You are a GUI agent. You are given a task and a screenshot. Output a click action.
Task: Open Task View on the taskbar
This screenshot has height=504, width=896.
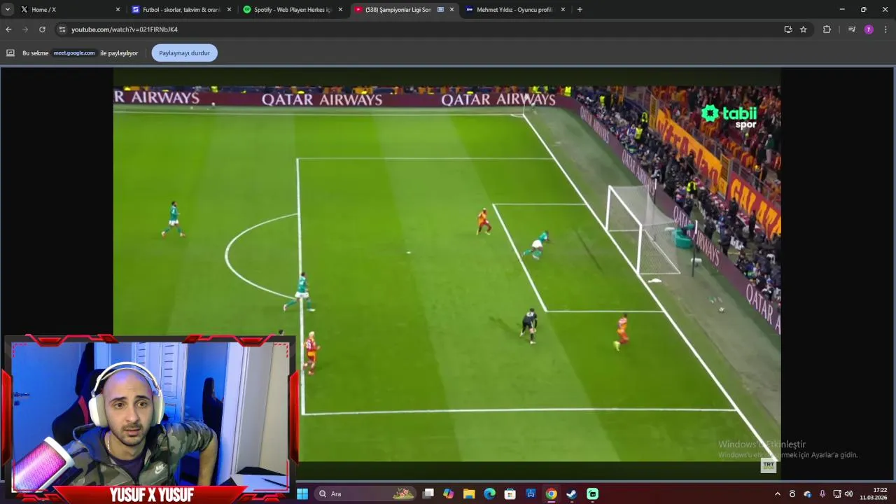(x=428, y=493)
